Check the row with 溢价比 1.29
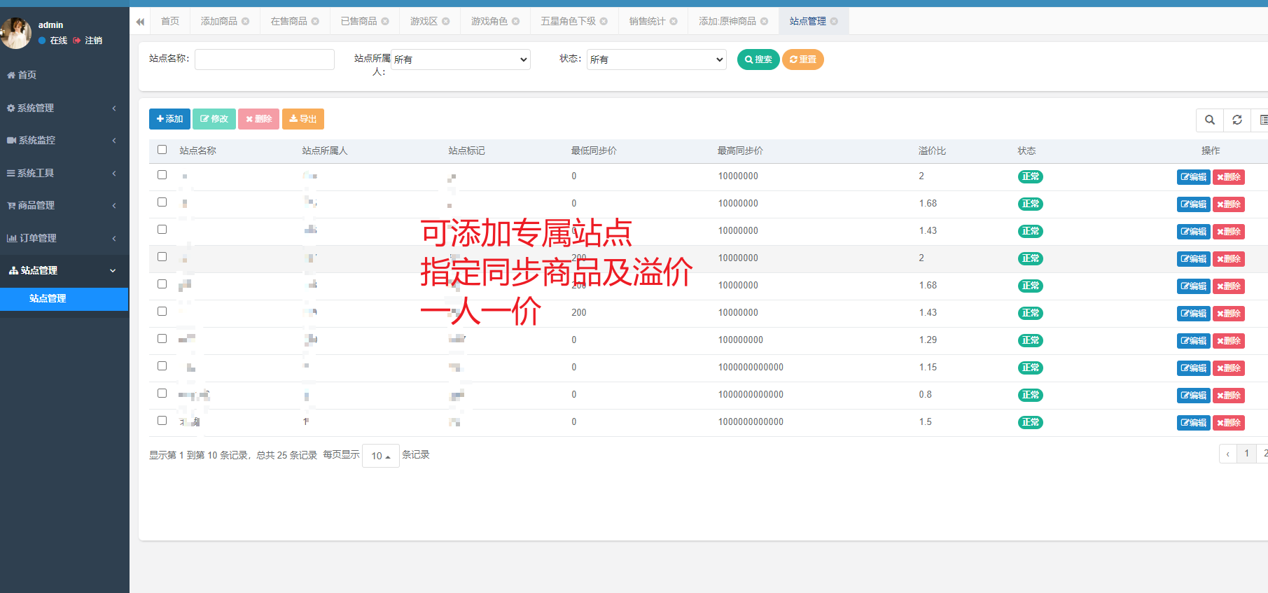The image size is (1268, 593). pyautogui.click(x=162, y=339)
